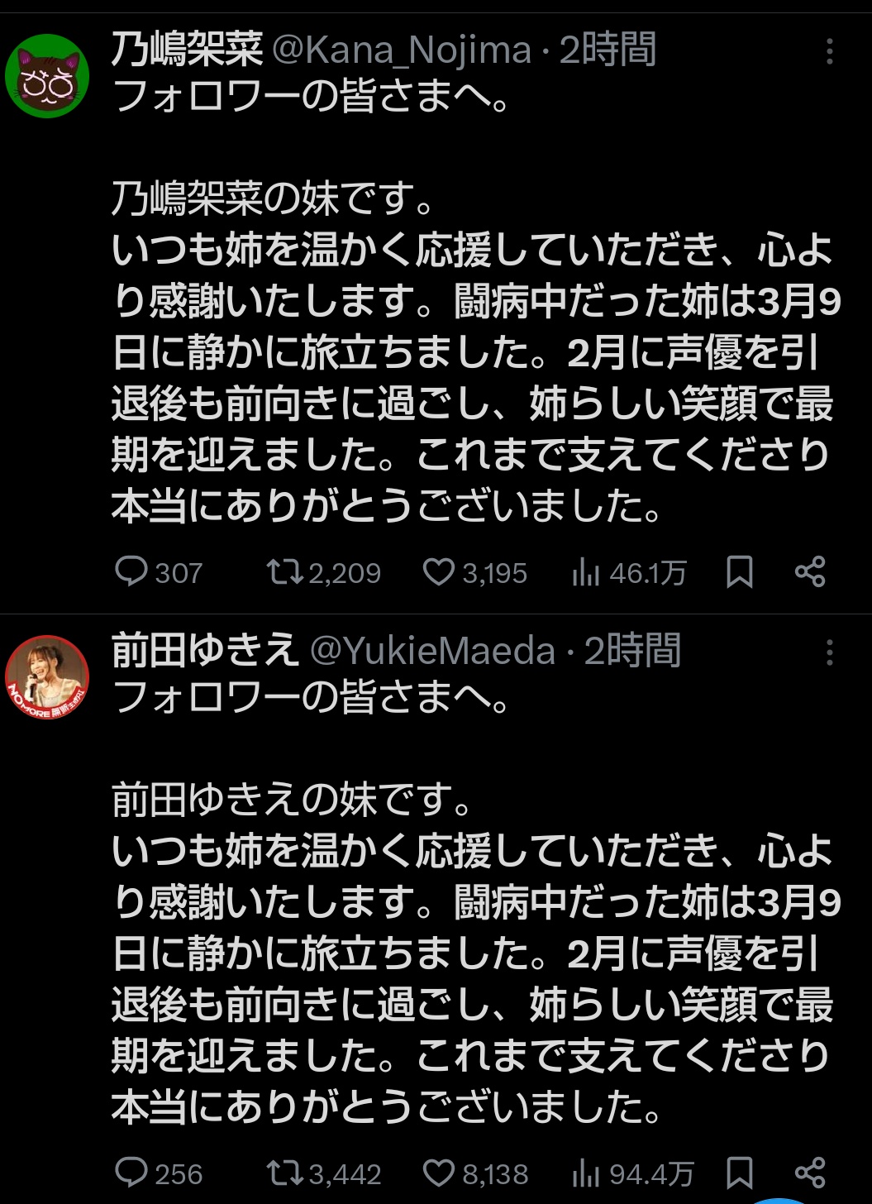Image resolution: width=872 pixels, height=1204 pixels.
Task: Share the YukieMaeda post
Action: 809,1173
